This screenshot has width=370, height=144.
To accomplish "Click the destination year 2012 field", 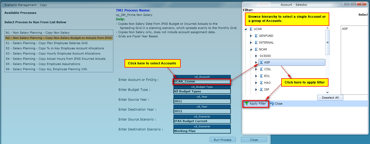I will pyautogui.click(x=202, y=111).
